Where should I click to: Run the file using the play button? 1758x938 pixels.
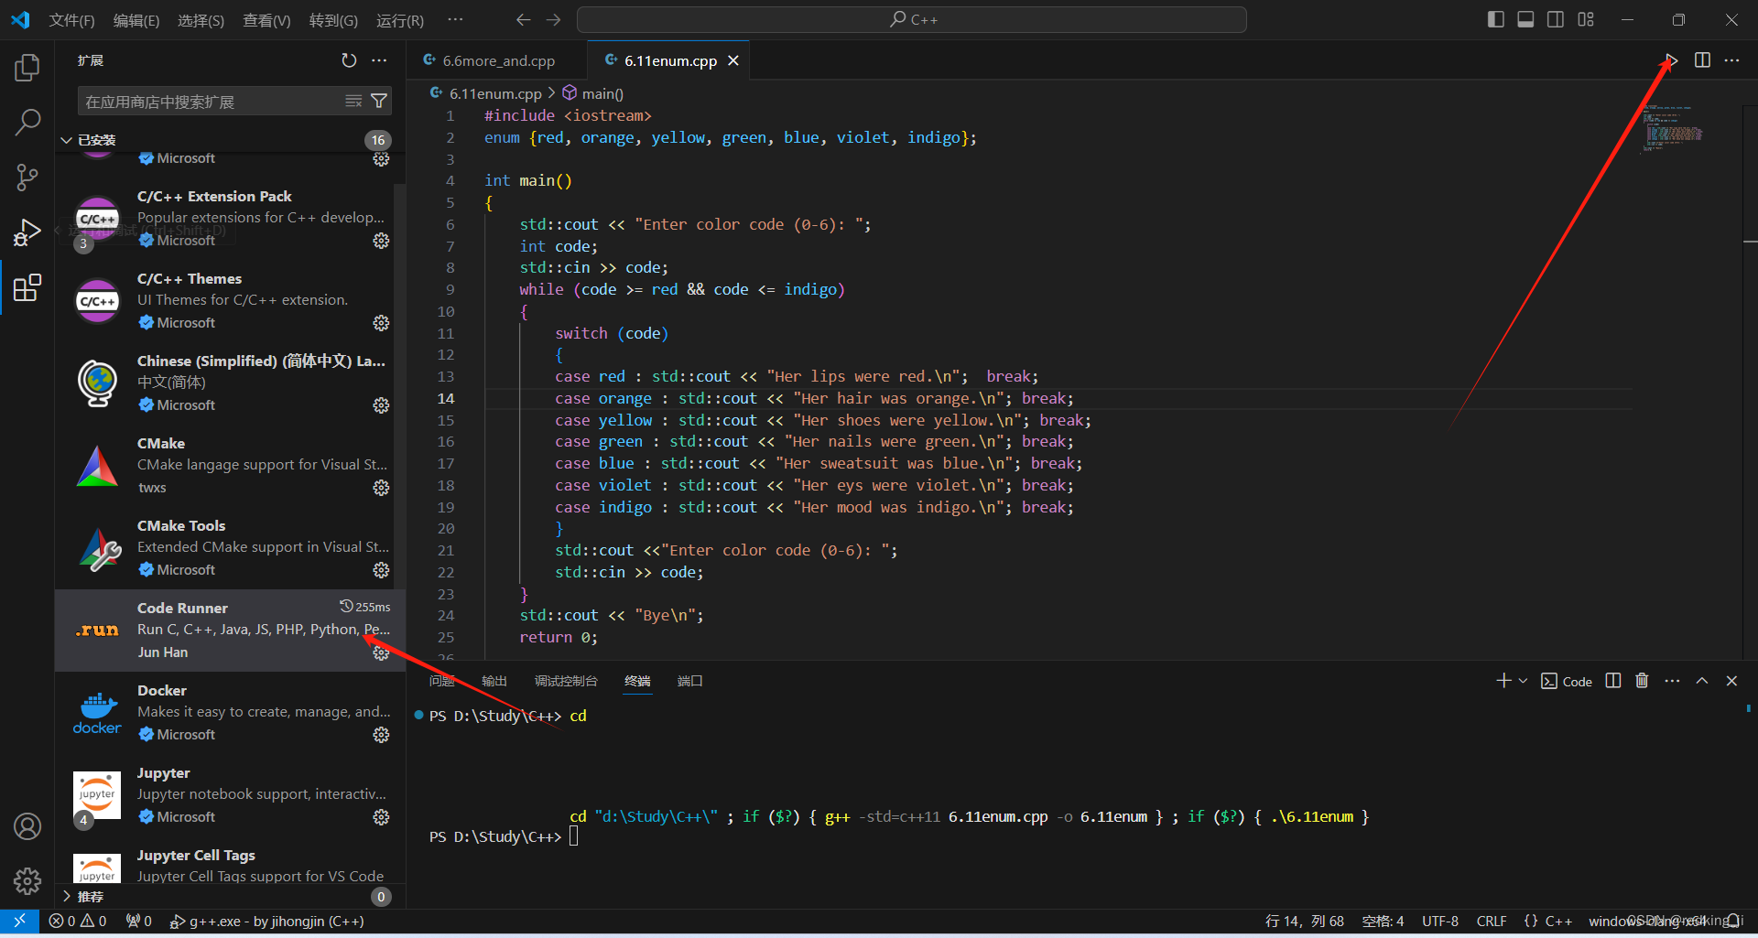(x=1670, y=60)
